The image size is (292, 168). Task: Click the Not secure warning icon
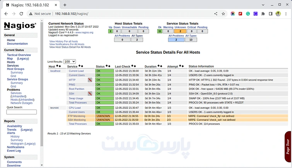tap(31, 14)
